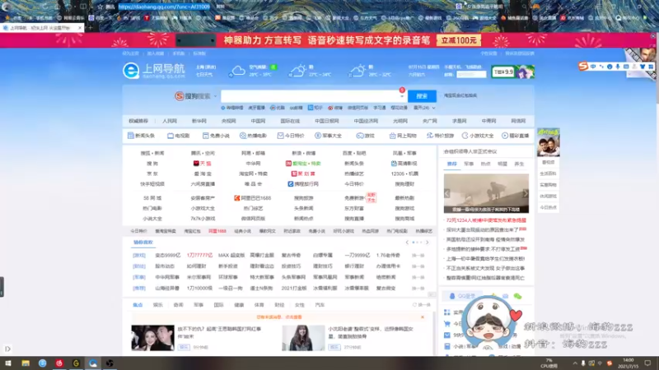Open the Windows notification center icon
The width and height of the screenshot is (659, 370).
pos(647,363)
